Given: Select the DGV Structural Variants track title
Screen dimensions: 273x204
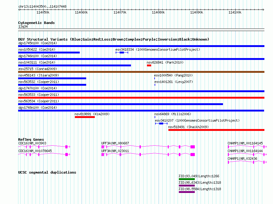Looking at the screenshot, I should click(x=113, y=39).
